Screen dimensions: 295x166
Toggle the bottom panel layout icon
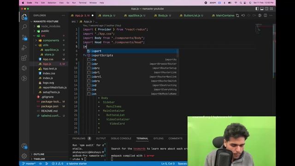[x=262, y=9]
